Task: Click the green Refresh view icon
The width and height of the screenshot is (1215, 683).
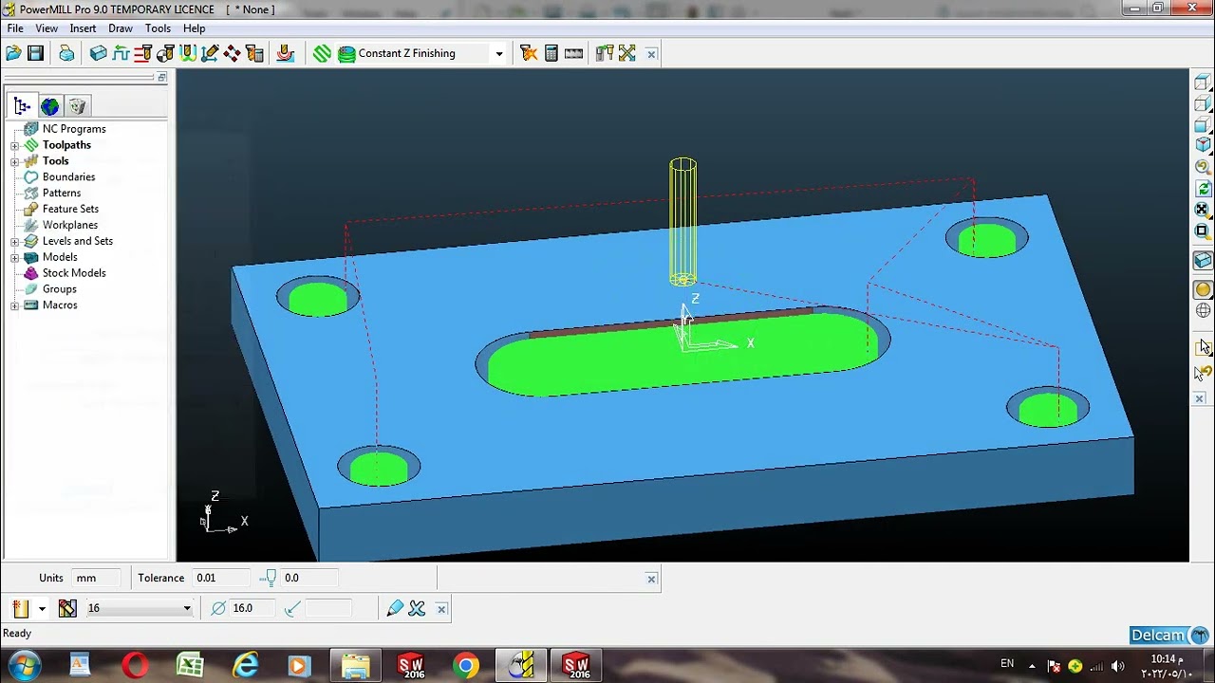Action: [1203, 188]
